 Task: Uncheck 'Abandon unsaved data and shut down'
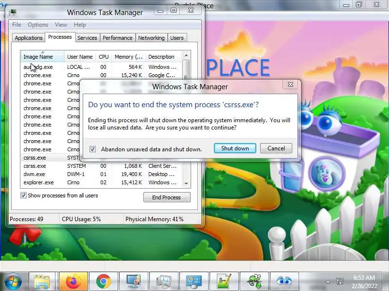(92, 149)
